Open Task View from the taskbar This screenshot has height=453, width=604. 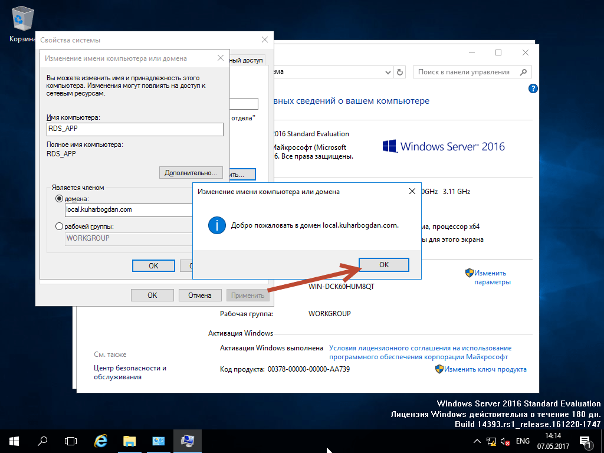[x=71, y=441]
